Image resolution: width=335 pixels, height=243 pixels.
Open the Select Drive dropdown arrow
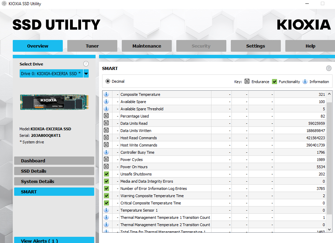[x=86, y=74]
